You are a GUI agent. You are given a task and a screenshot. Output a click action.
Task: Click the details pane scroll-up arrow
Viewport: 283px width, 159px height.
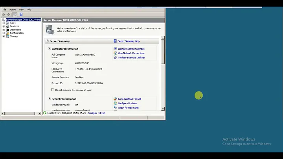coord(163,38)
